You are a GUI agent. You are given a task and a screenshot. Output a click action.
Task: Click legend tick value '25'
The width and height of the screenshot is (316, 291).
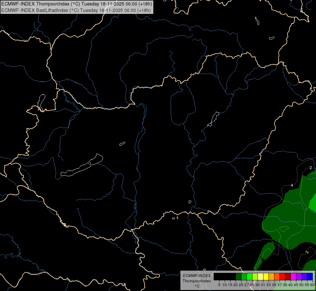241,285
